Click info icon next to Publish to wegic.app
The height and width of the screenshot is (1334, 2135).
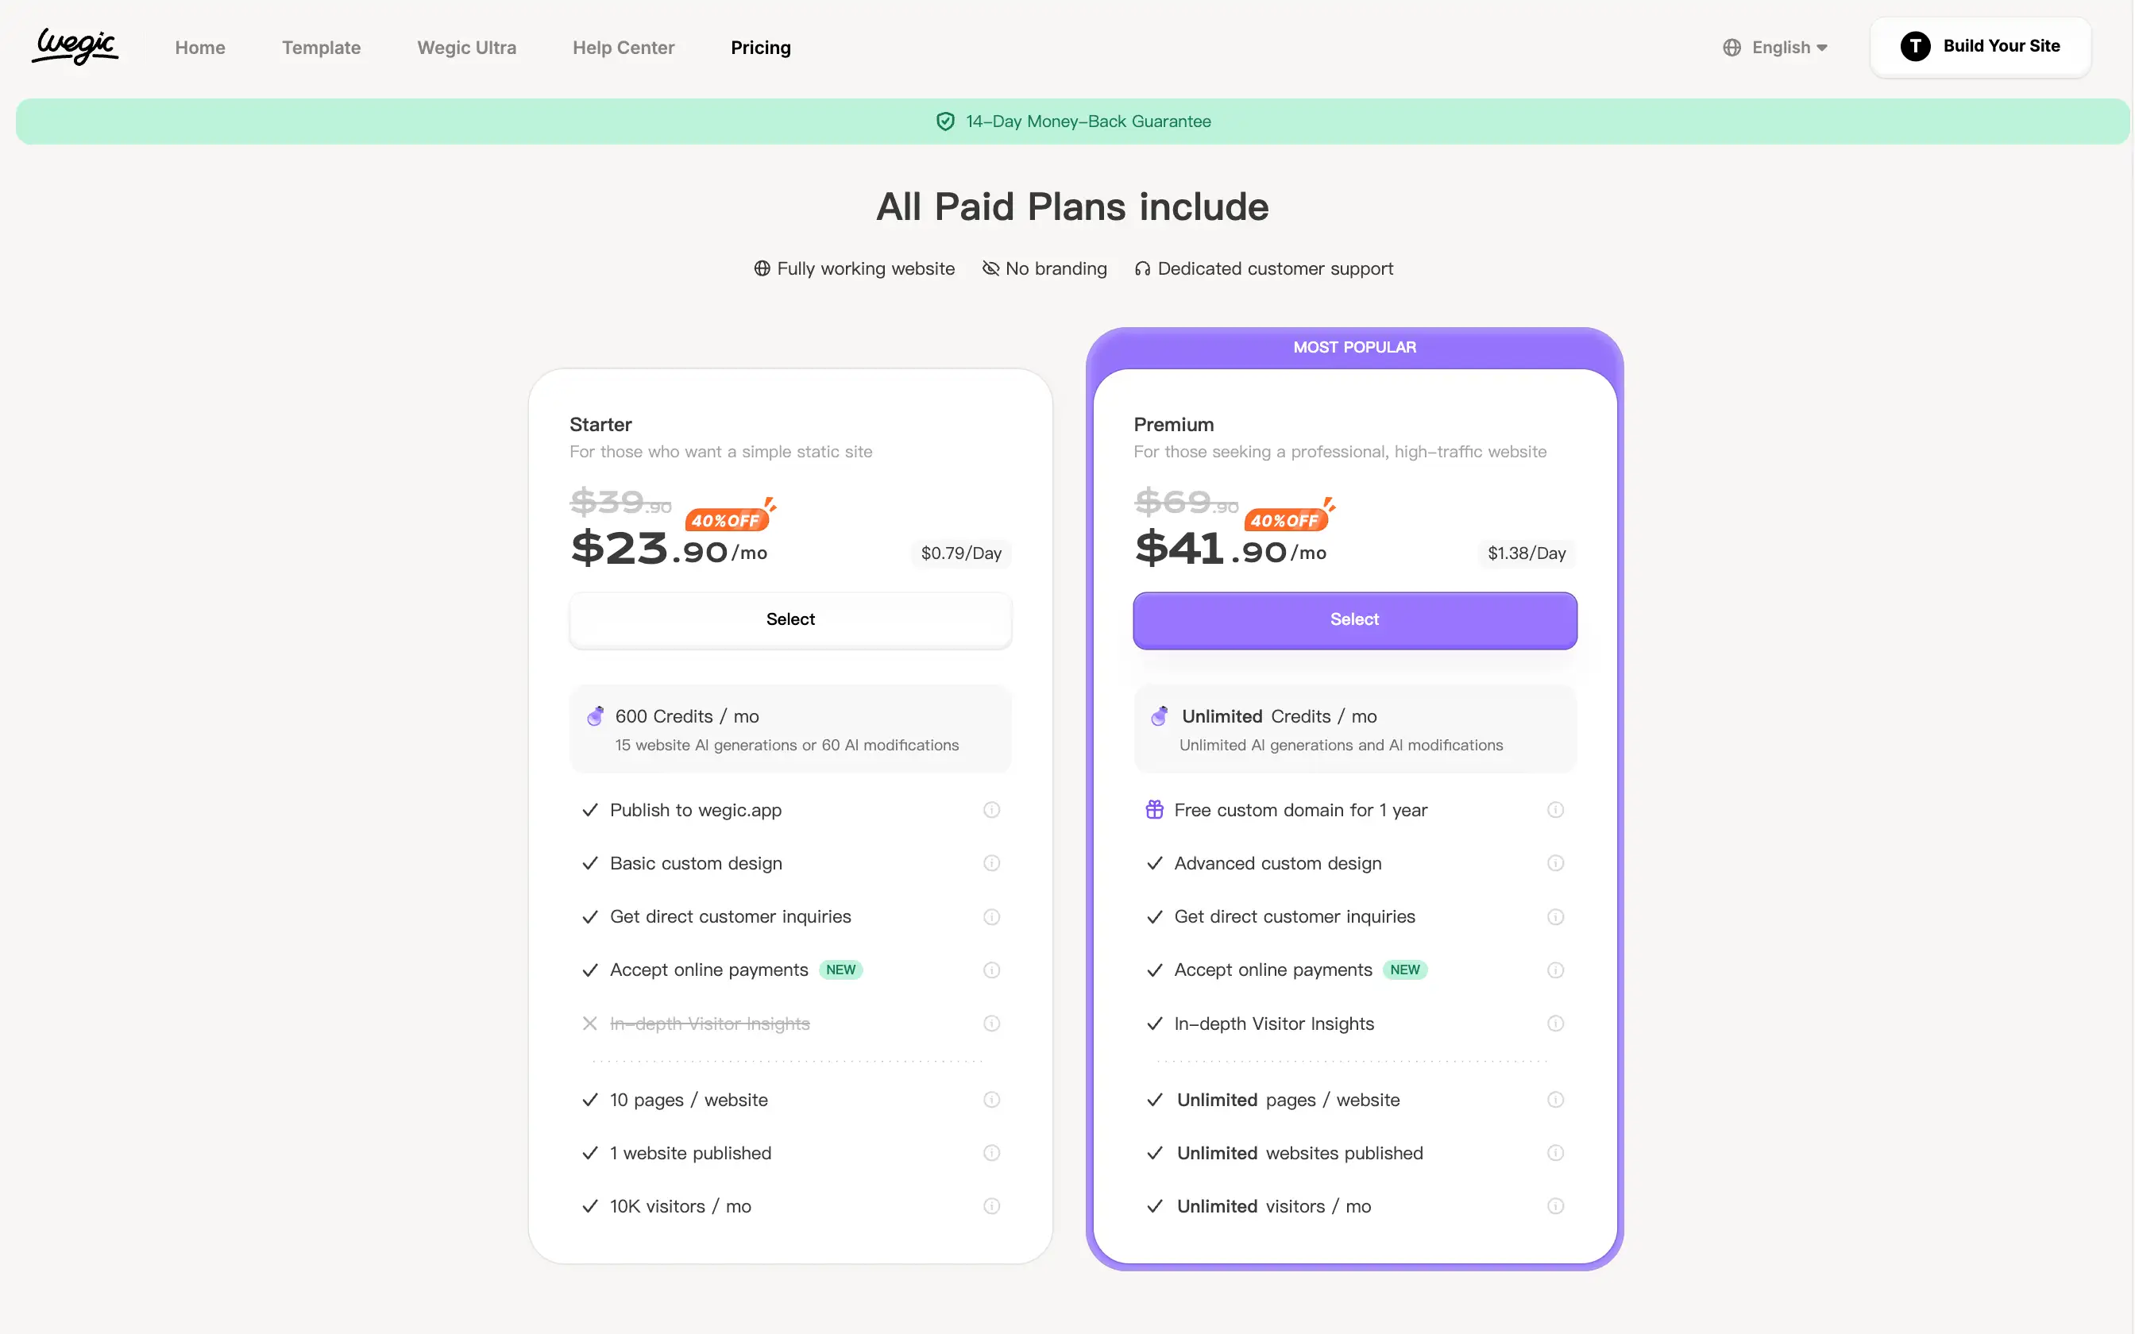coord(991,810)
